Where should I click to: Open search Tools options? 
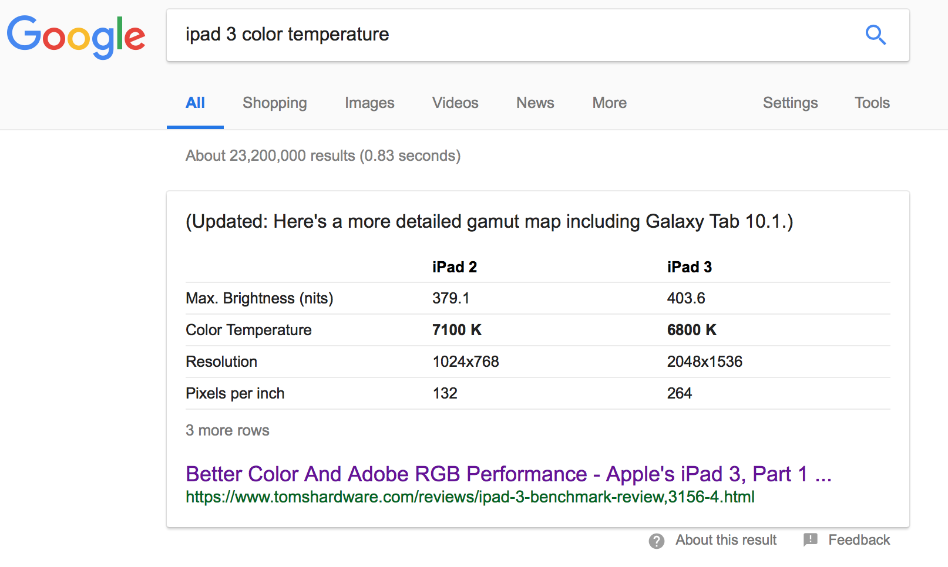point(872,103)
